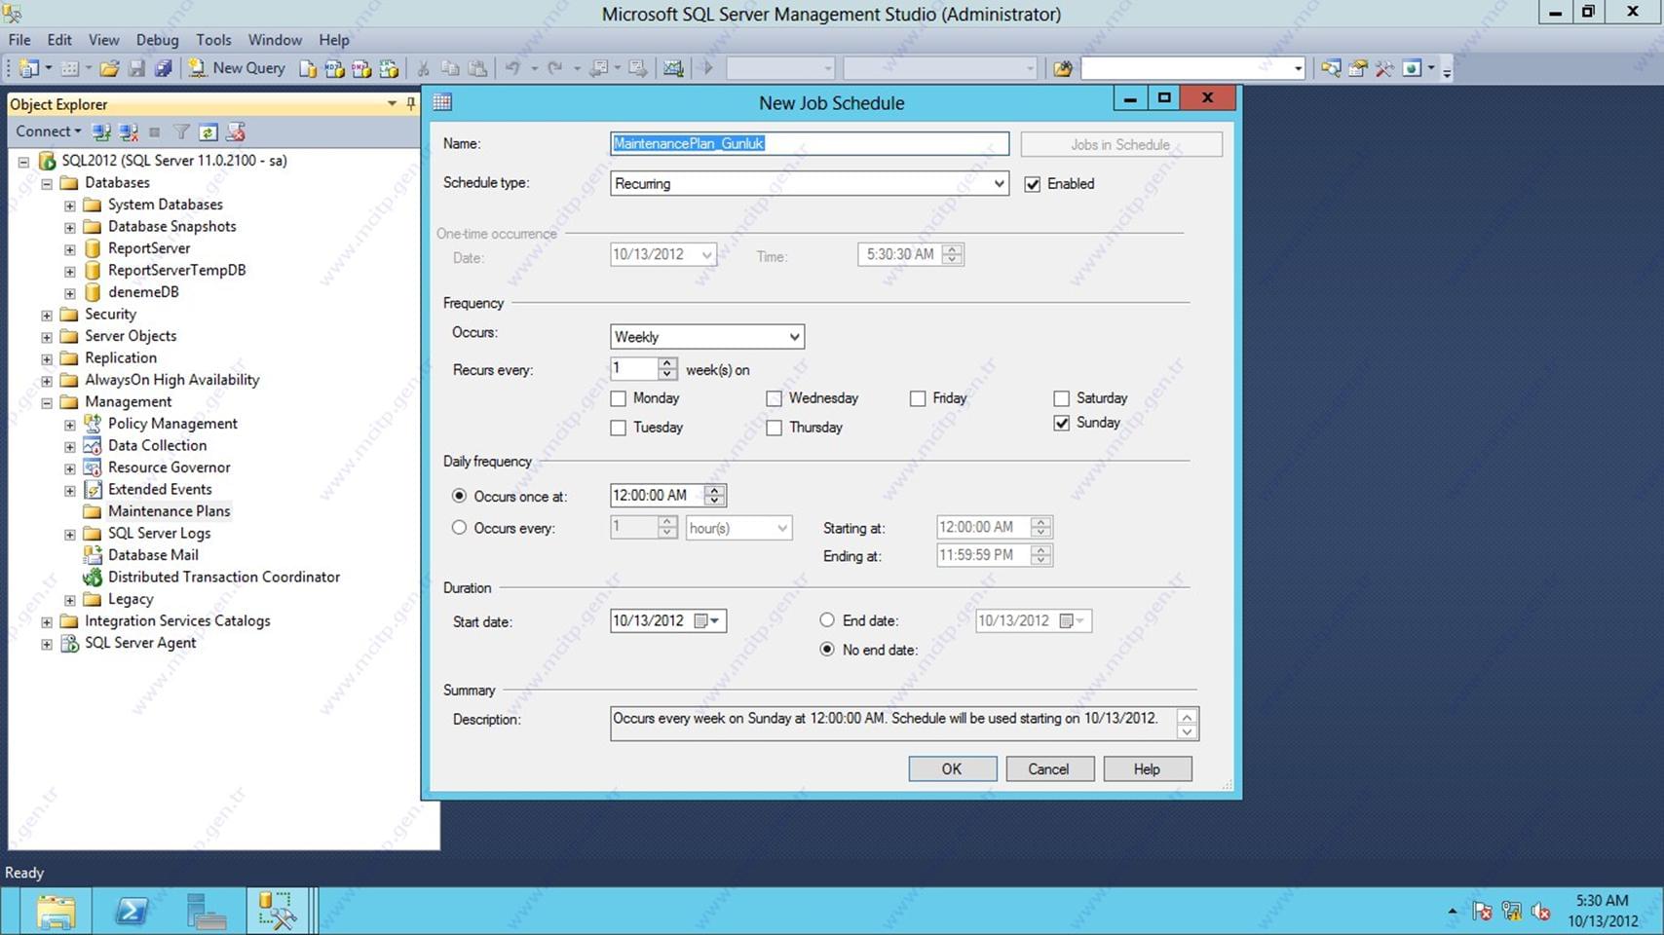
Task: Click OK in New Job Schedule dialog
Action: click(x=952, y=769)
